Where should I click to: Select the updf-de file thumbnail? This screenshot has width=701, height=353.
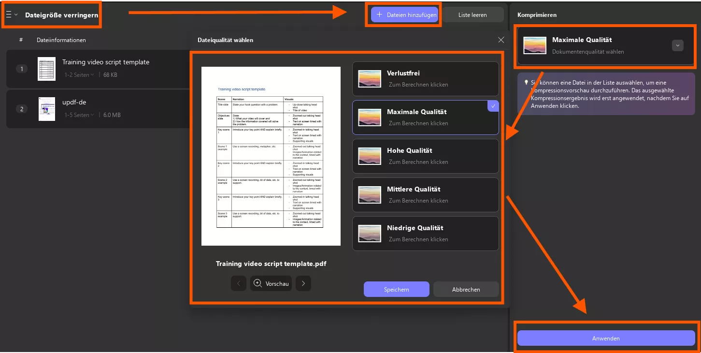point(46,109)
